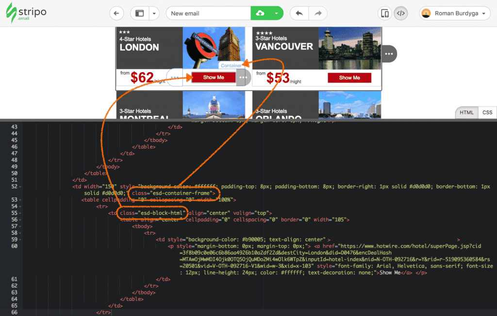Expand the green save options dropdown
Image resolution: width=497 pixels, height=316 pixels.
[x=277, y=14]
